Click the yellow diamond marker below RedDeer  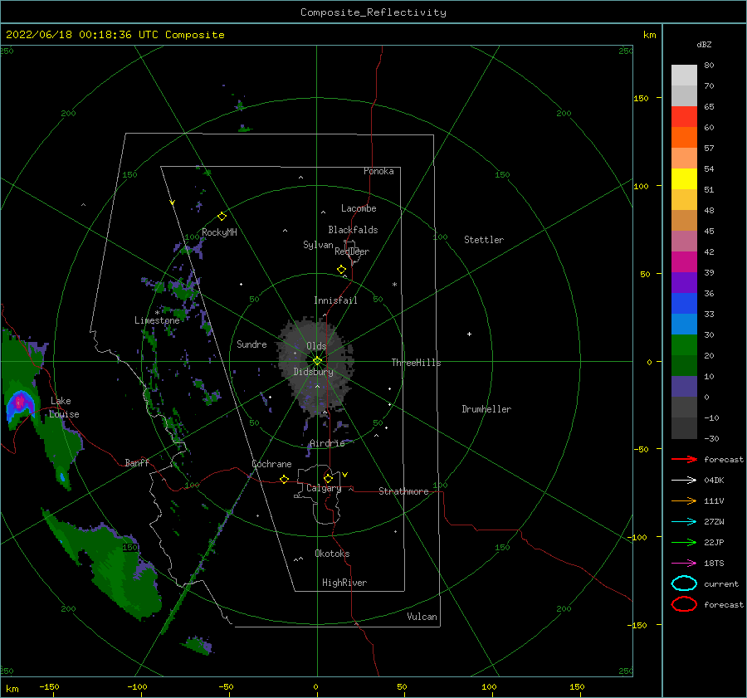342,270
